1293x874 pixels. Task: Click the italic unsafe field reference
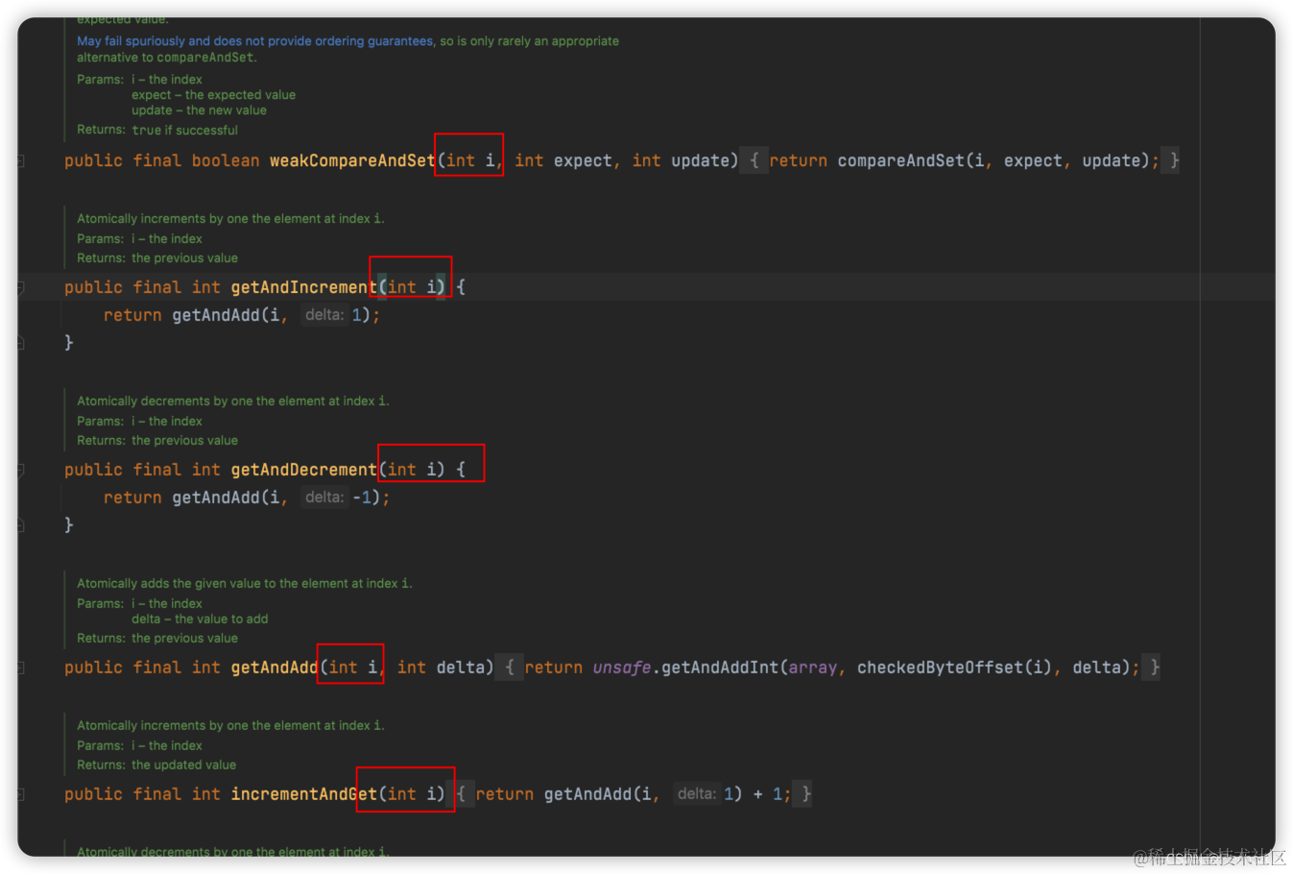(621, 668)
